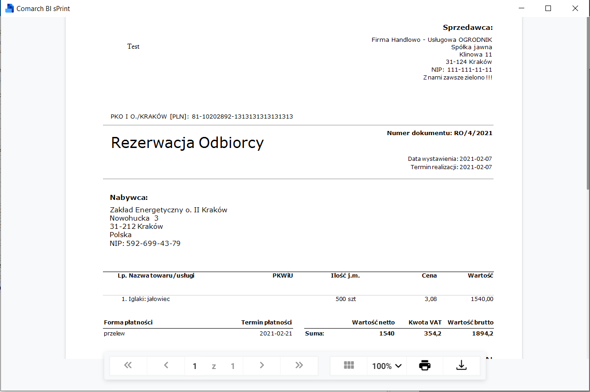Viewport: 590px width, 392px height.
Task: Print the document with printer icon
Action: [425, 366]
